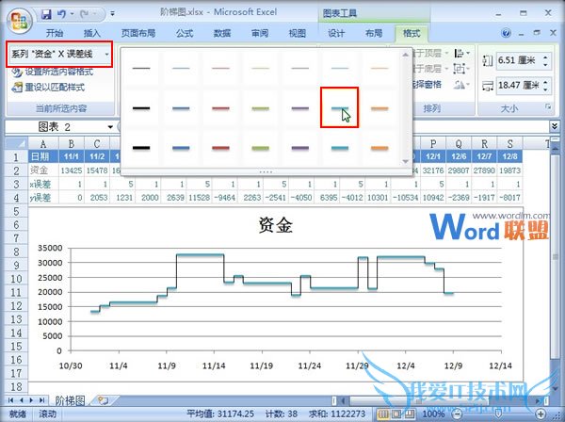Switch to Page Layout view in status bar

coord(396,414)
